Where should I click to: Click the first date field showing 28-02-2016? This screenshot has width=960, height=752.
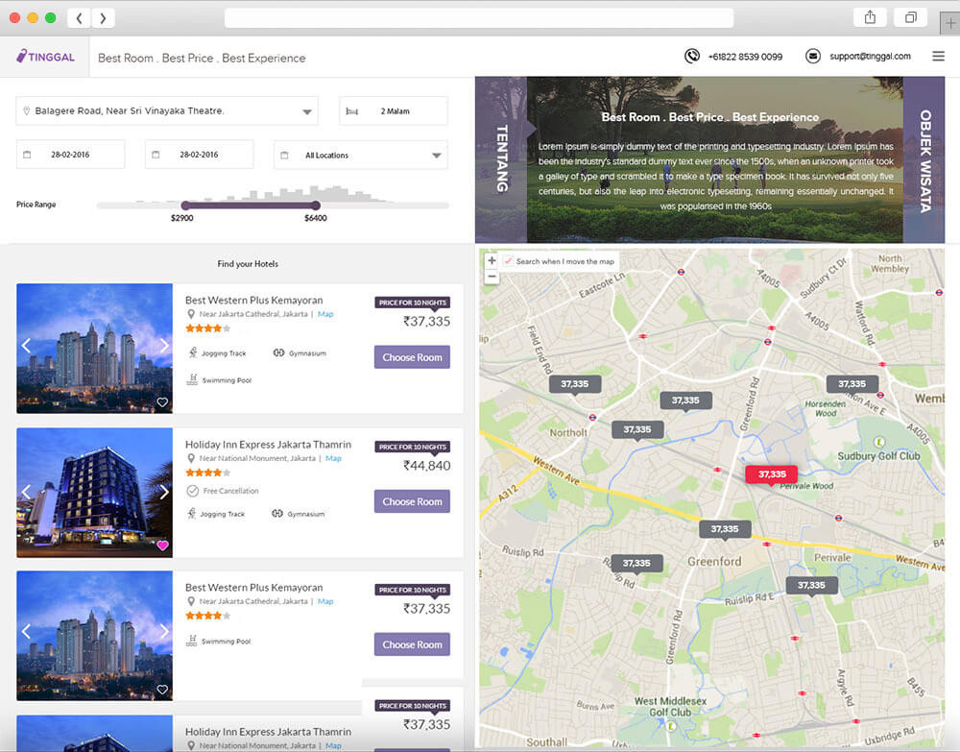pos(70,155)
